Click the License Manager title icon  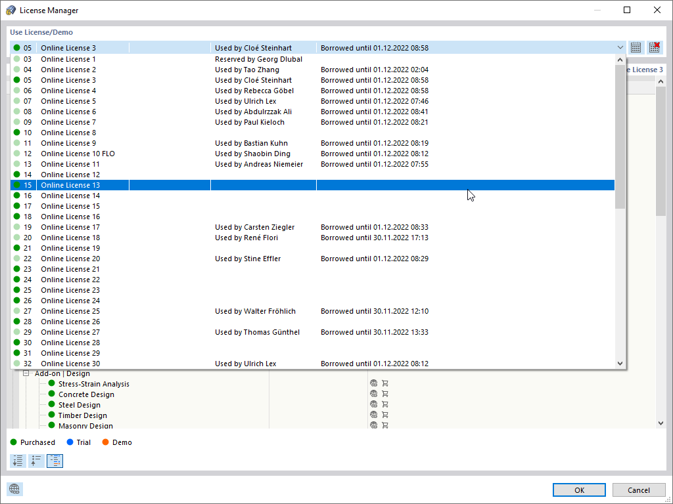click(x=11, y=10)
